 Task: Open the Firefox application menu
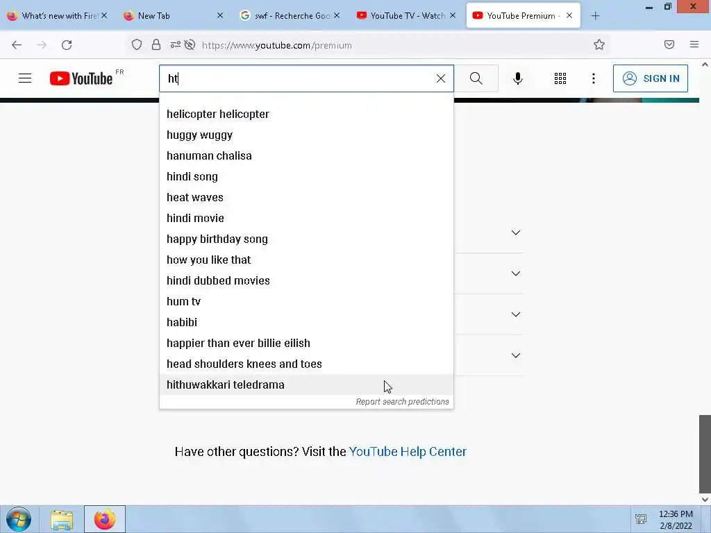(694, 44)
